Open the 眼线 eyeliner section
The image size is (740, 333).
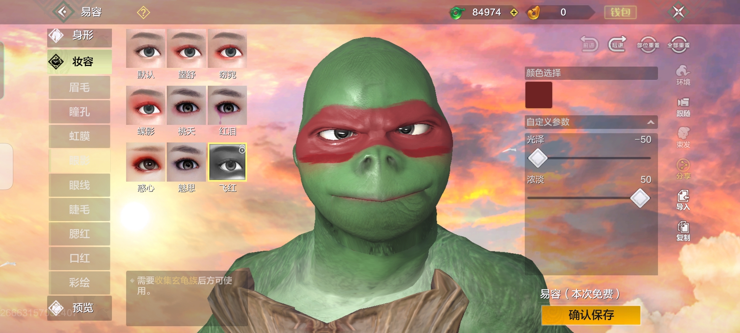(x=80, y=185)
